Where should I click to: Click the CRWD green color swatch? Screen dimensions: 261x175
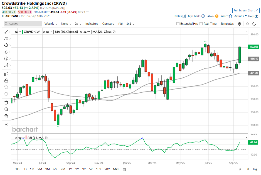(23, 32)
